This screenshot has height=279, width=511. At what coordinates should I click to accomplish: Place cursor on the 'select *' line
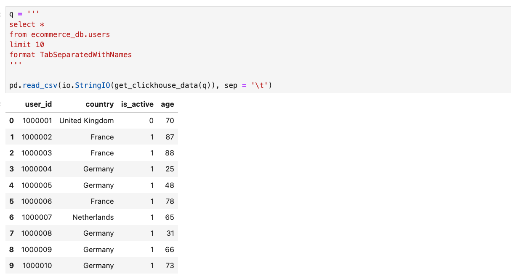[27, 24]
